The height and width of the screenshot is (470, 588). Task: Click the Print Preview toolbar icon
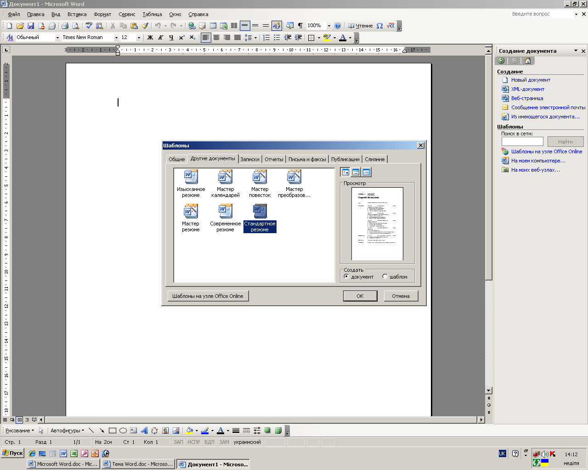76,26
